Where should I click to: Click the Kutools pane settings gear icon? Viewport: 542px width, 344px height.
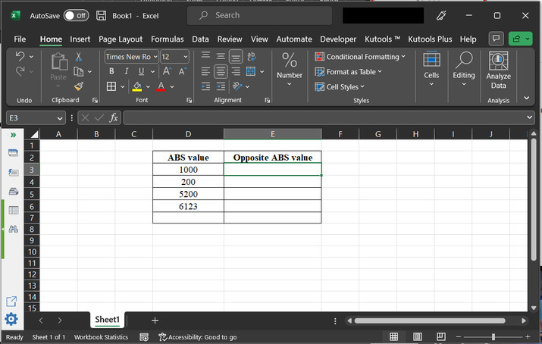(11, 319)
